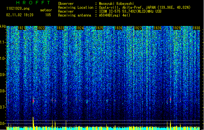Screen dimensions: 204x130
Task: Click the Receiving Location label
Action: point(76,7)
